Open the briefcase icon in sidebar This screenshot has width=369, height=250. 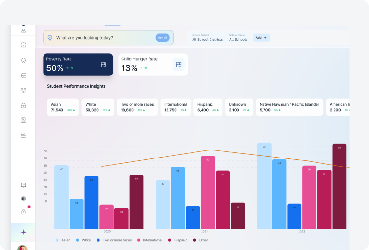click(x=23, y=105)
